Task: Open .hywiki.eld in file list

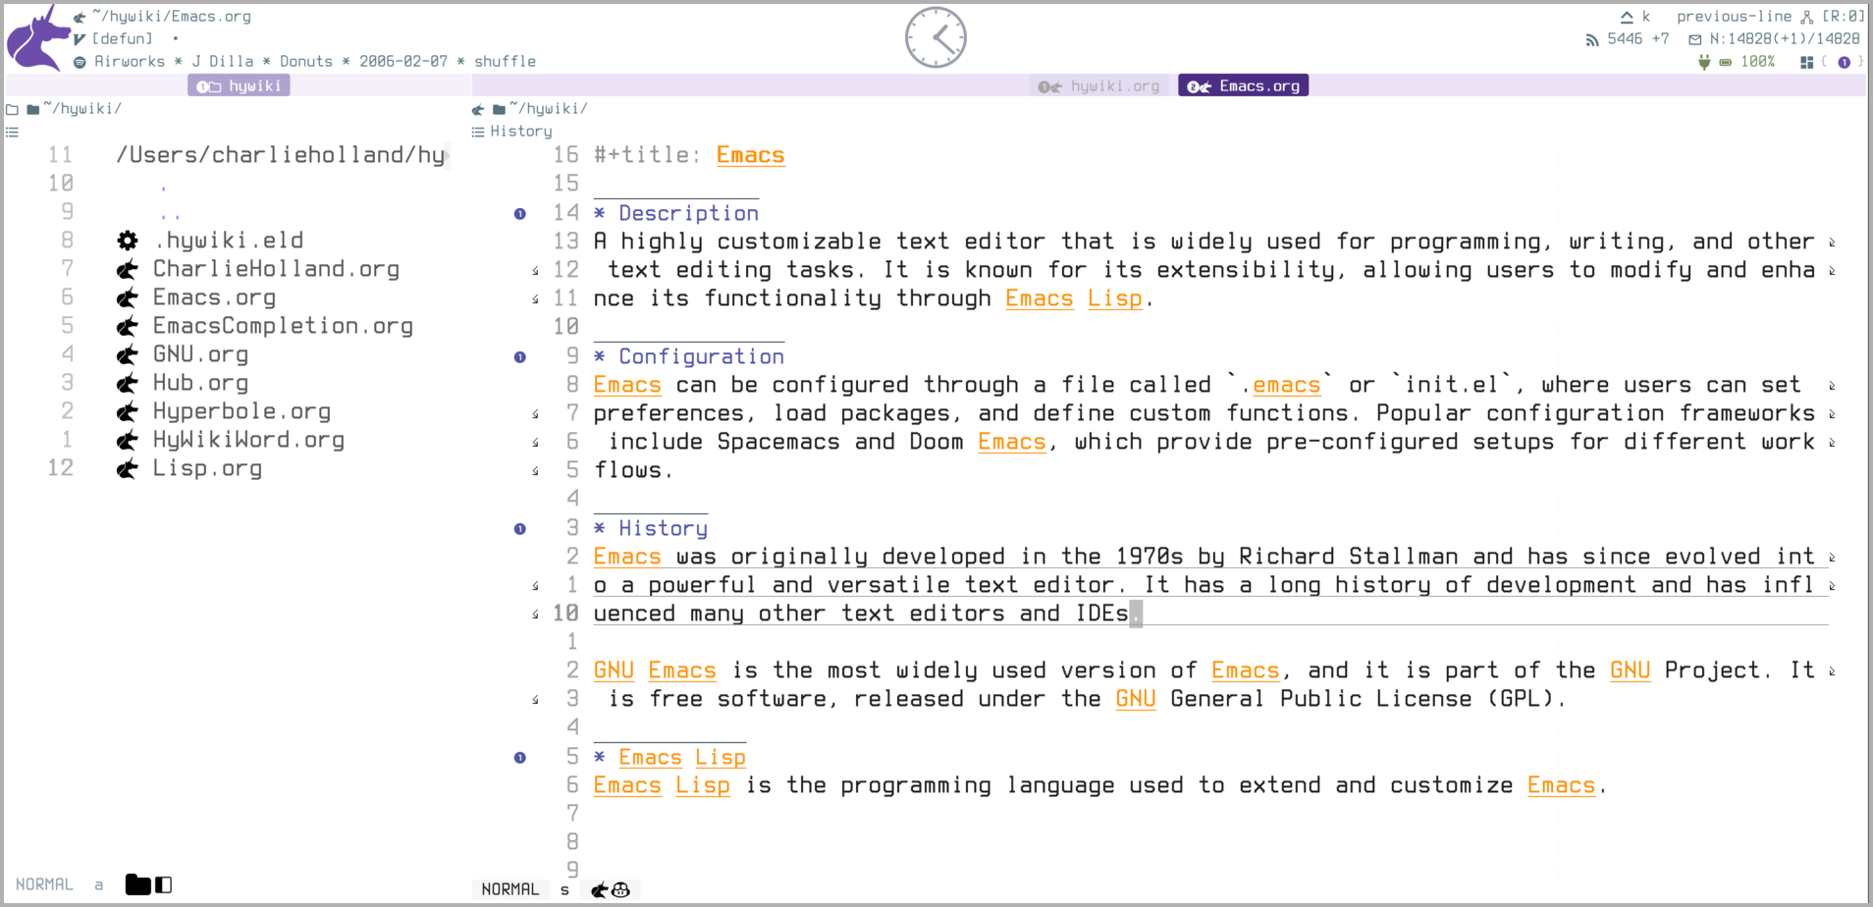Action: tap(230, 240)
